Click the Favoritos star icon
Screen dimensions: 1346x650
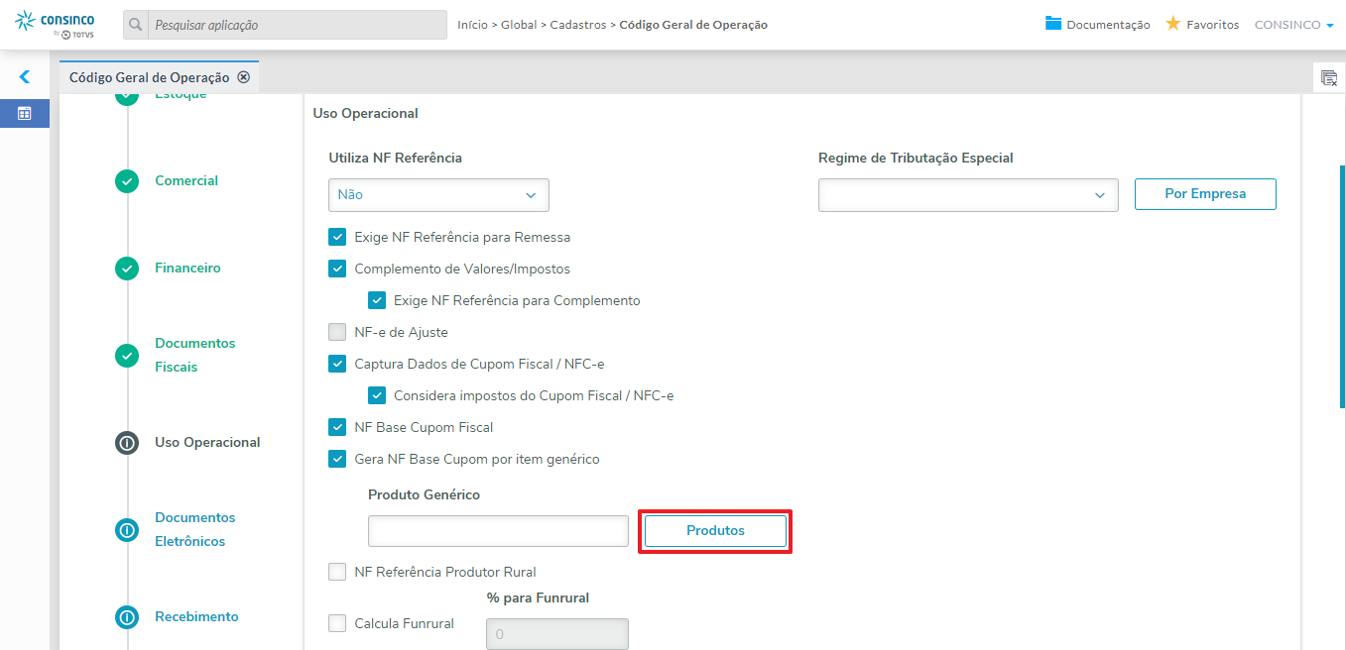(1172, 24)
